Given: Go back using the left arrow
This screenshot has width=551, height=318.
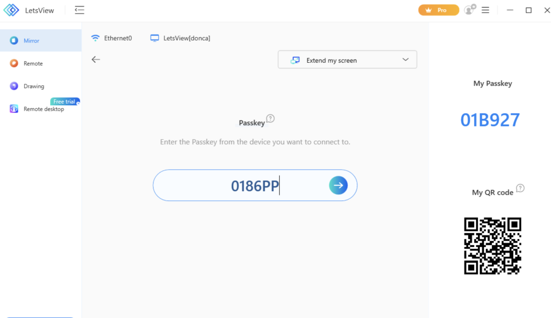Looking at the screenshot, I should coord(96,60).
